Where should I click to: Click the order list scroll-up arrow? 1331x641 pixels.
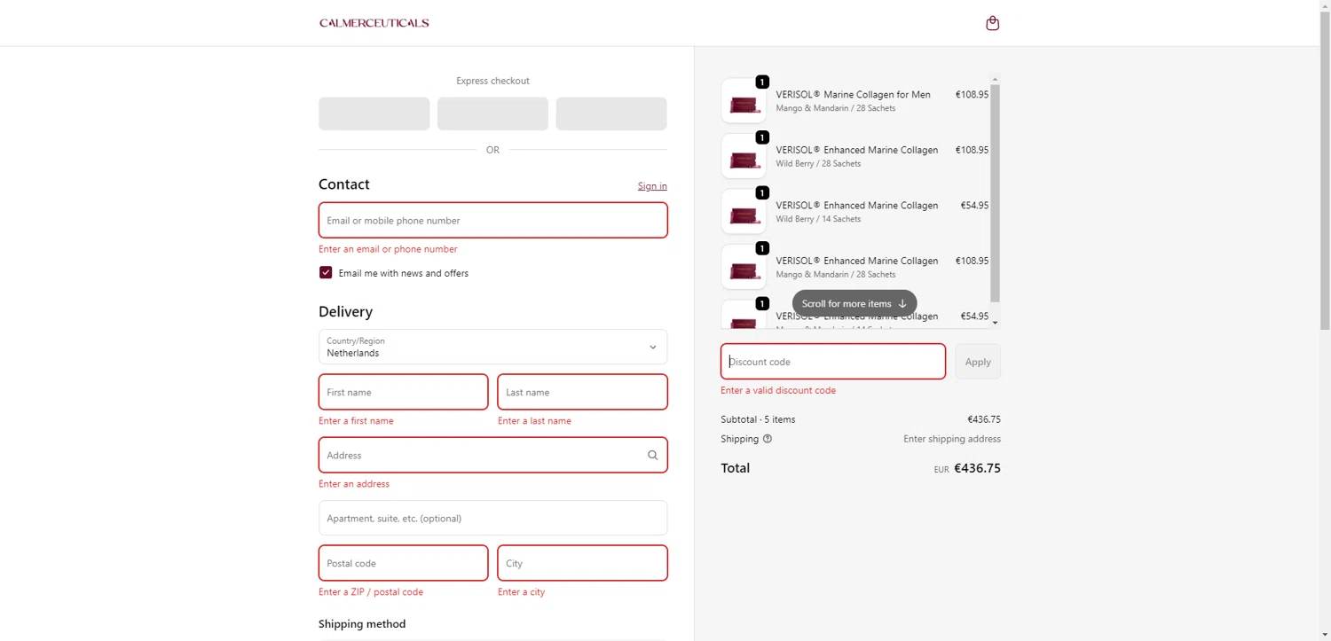tap(995, 79)
